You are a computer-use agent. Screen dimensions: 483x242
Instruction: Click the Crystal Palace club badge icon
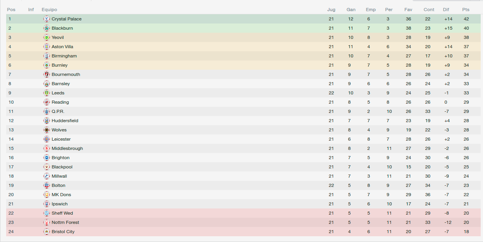coord(47,19)
